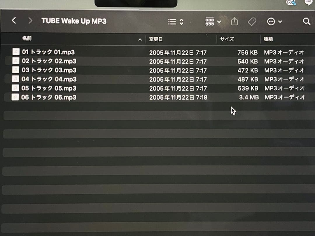
Task: Select file 06 トラック 06.mp3
Action: [x=49, y=97]
